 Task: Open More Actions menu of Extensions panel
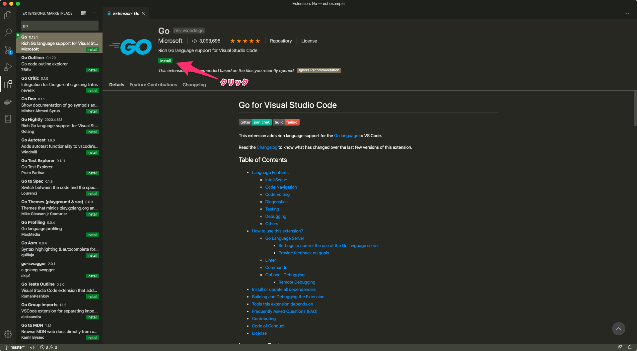[x=94, y=13]
